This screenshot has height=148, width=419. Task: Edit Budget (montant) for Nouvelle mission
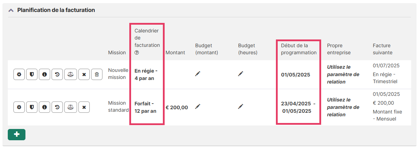(198, 74)
